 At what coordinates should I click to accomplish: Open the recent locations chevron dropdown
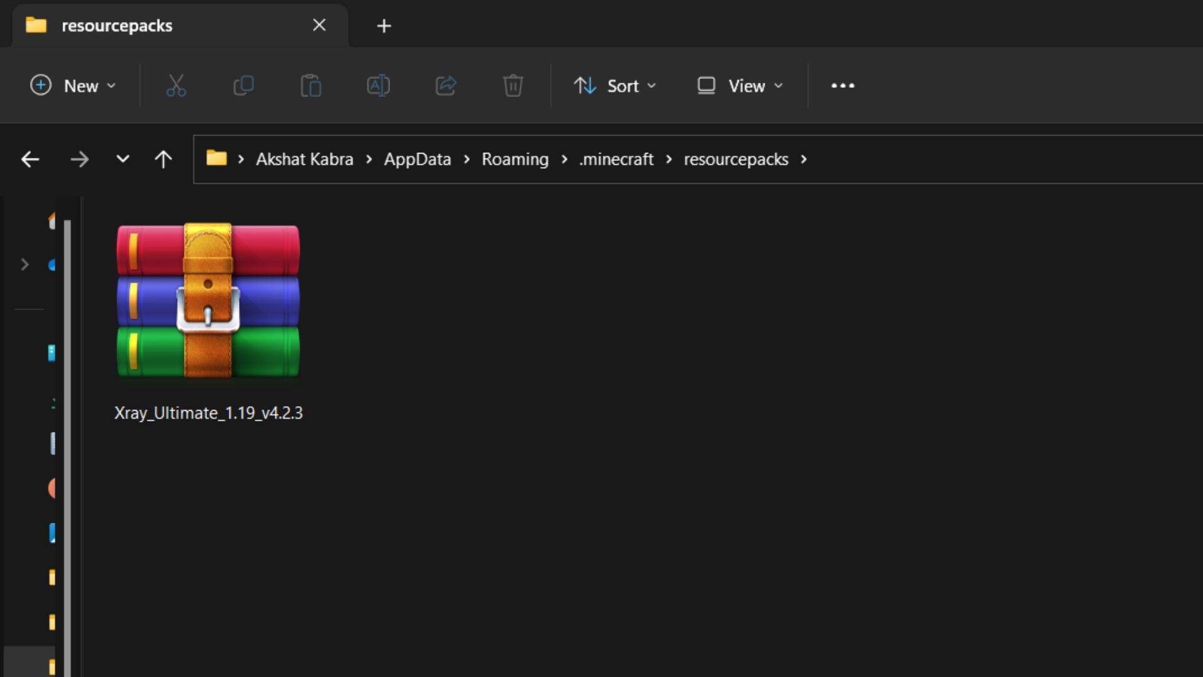coord(123,159)
